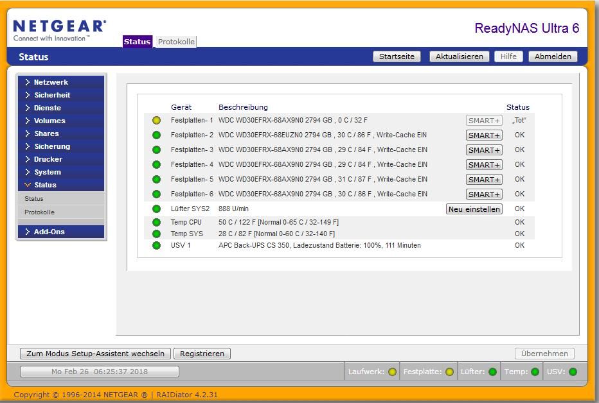The height and width of the screenshot is (403, 599).
Task: Open Protokolle in the sidebar submenu
Action: click(40, 212)
